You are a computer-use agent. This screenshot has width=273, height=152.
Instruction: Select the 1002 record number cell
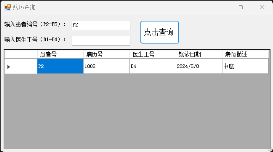coord(107,66)
